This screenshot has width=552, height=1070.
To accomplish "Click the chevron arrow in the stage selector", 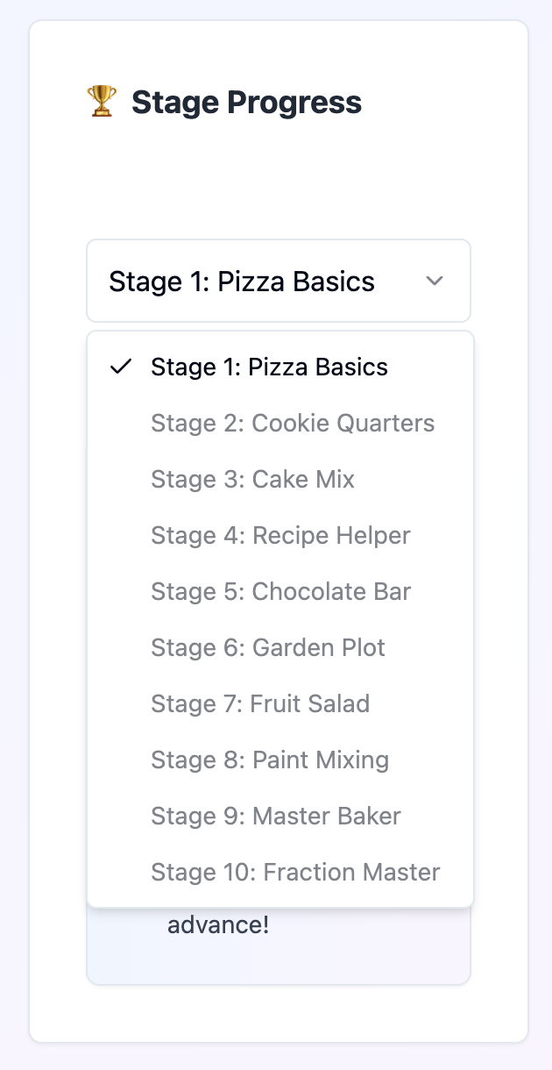I will point(435,282).
